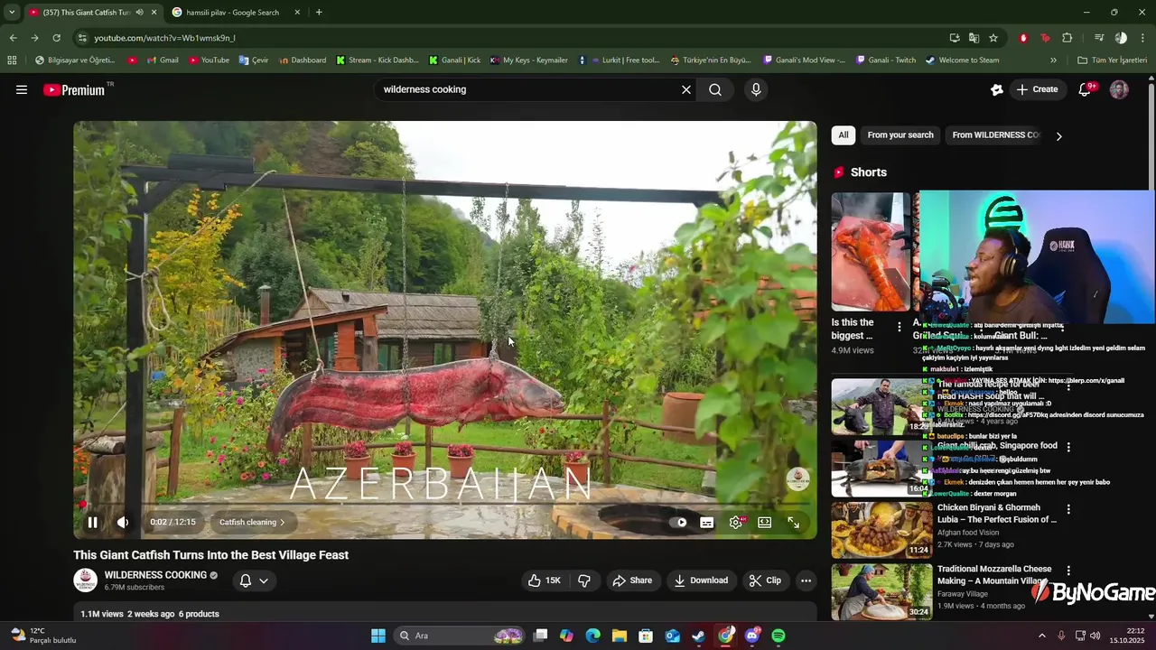Open options for the Chicken Biryani video
Screen dimensions: 1156x650
tap(1068, 509)
